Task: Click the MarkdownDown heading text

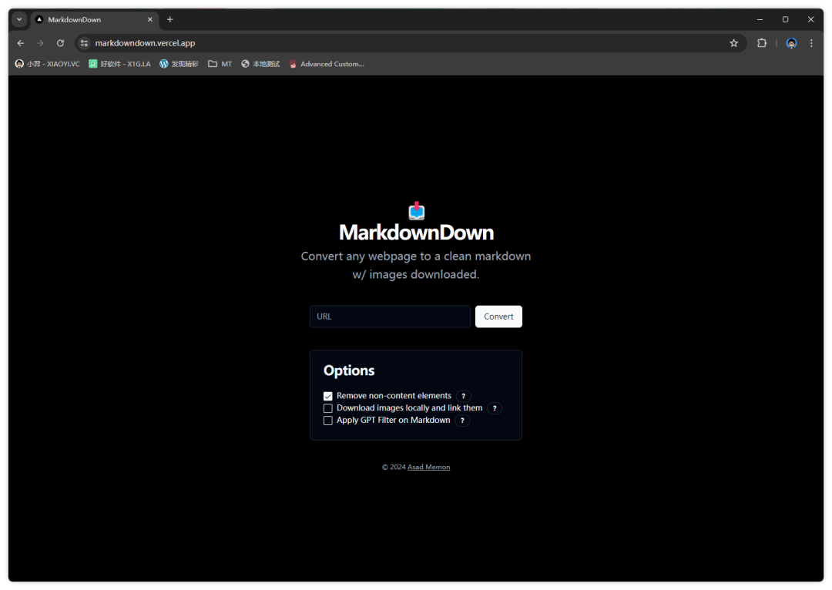Action: 417,233
